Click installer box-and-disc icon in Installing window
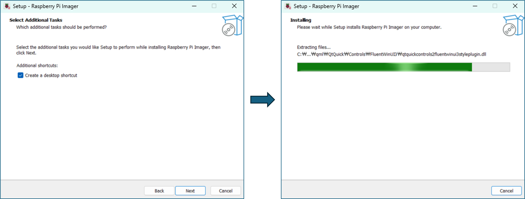The image size is (525, 199). pos(513,25)
